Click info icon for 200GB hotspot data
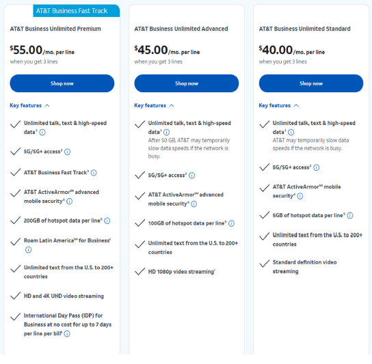This screenshot has height=364, width=372. (107, 221)
